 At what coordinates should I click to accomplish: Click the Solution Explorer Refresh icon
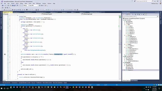[135, 14]
